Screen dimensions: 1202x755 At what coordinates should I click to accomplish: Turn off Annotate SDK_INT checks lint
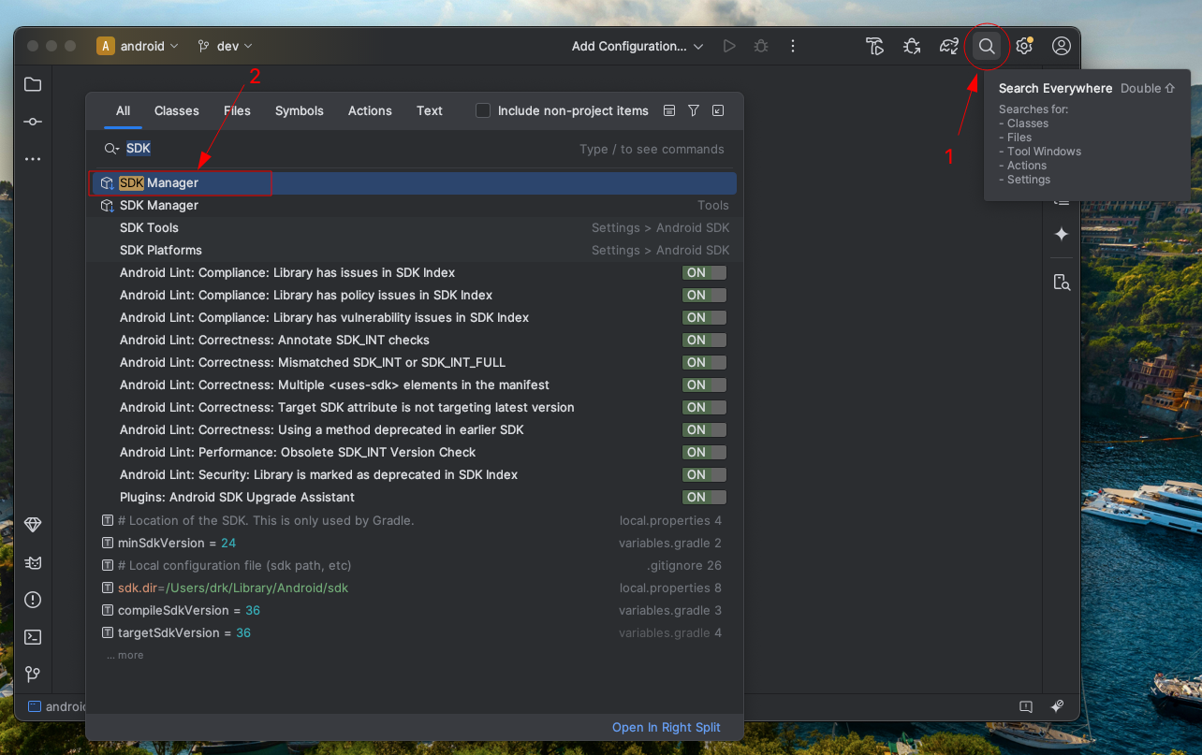pyautogui.click(x=704, y=340)
